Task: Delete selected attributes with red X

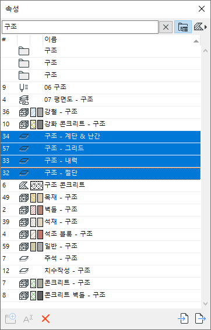Action: 45,319
